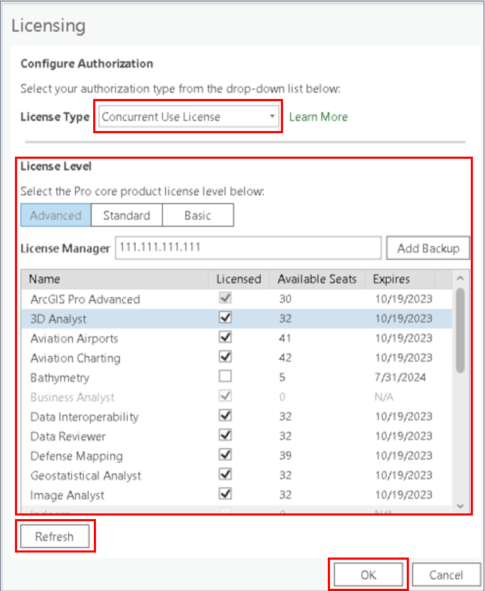The width and height of the screenshot is (485, 591).
Task: Sort by the Available Seats column header
Action: pos(317,279)
